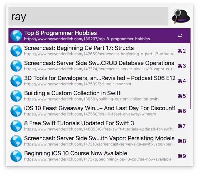Click globe icon beside iOS 10 Feast Giveaway
The width and height of the screenshot is (199, 173).
point(16,111)
